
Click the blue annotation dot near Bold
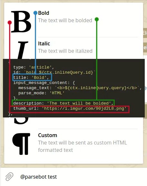35,13
